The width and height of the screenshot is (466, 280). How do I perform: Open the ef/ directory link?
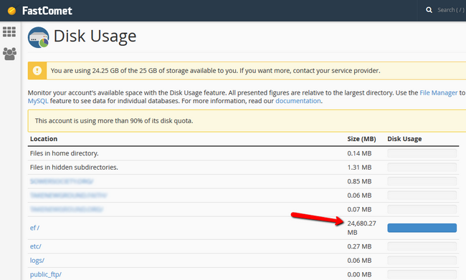34,228
